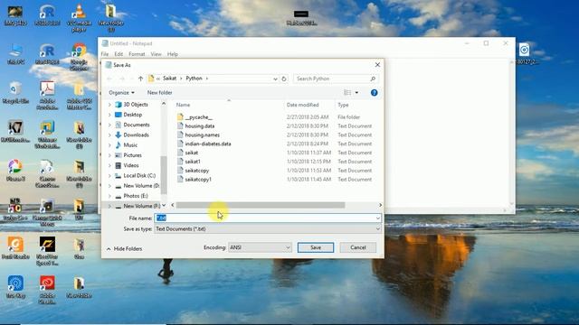
Task: Select Pictures in the navigation tree
Action: (132, 155)
